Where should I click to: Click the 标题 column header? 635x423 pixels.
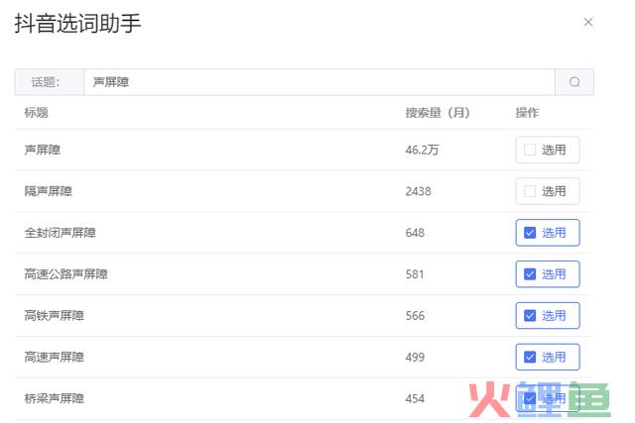[x=36, y=112]
